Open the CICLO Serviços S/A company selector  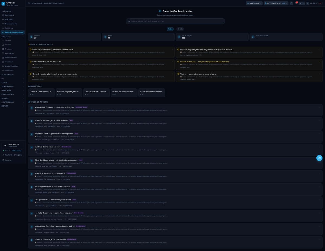tap(276, 3)
